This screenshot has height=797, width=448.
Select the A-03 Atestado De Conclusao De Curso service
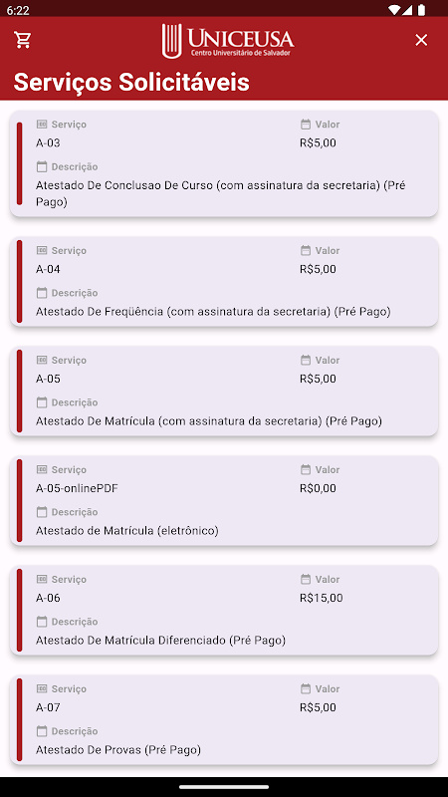coord(224,163)
